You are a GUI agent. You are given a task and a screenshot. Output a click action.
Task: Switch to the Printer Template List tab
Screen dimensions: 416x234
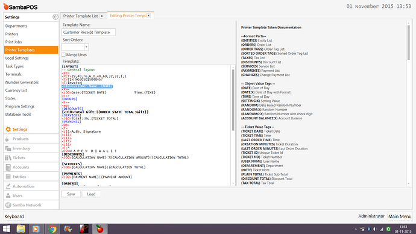(x=80, y=16)
